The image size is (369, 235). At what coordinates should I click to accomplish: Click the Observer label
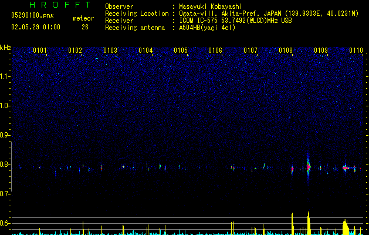(119, 6)
